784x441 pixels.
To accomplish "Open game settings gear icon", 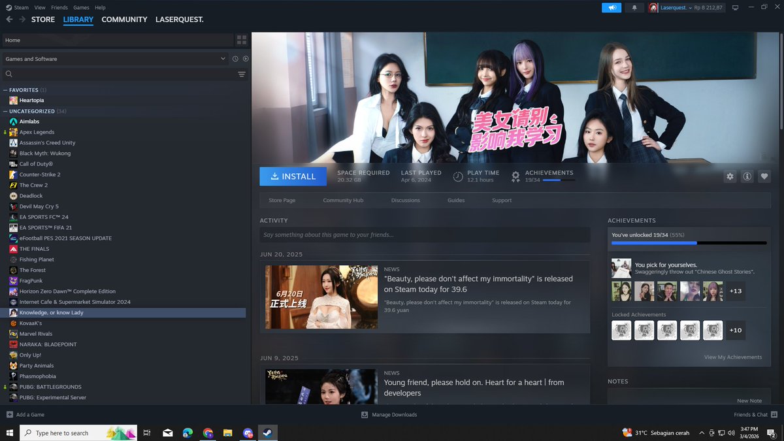I will coord(730,176).
